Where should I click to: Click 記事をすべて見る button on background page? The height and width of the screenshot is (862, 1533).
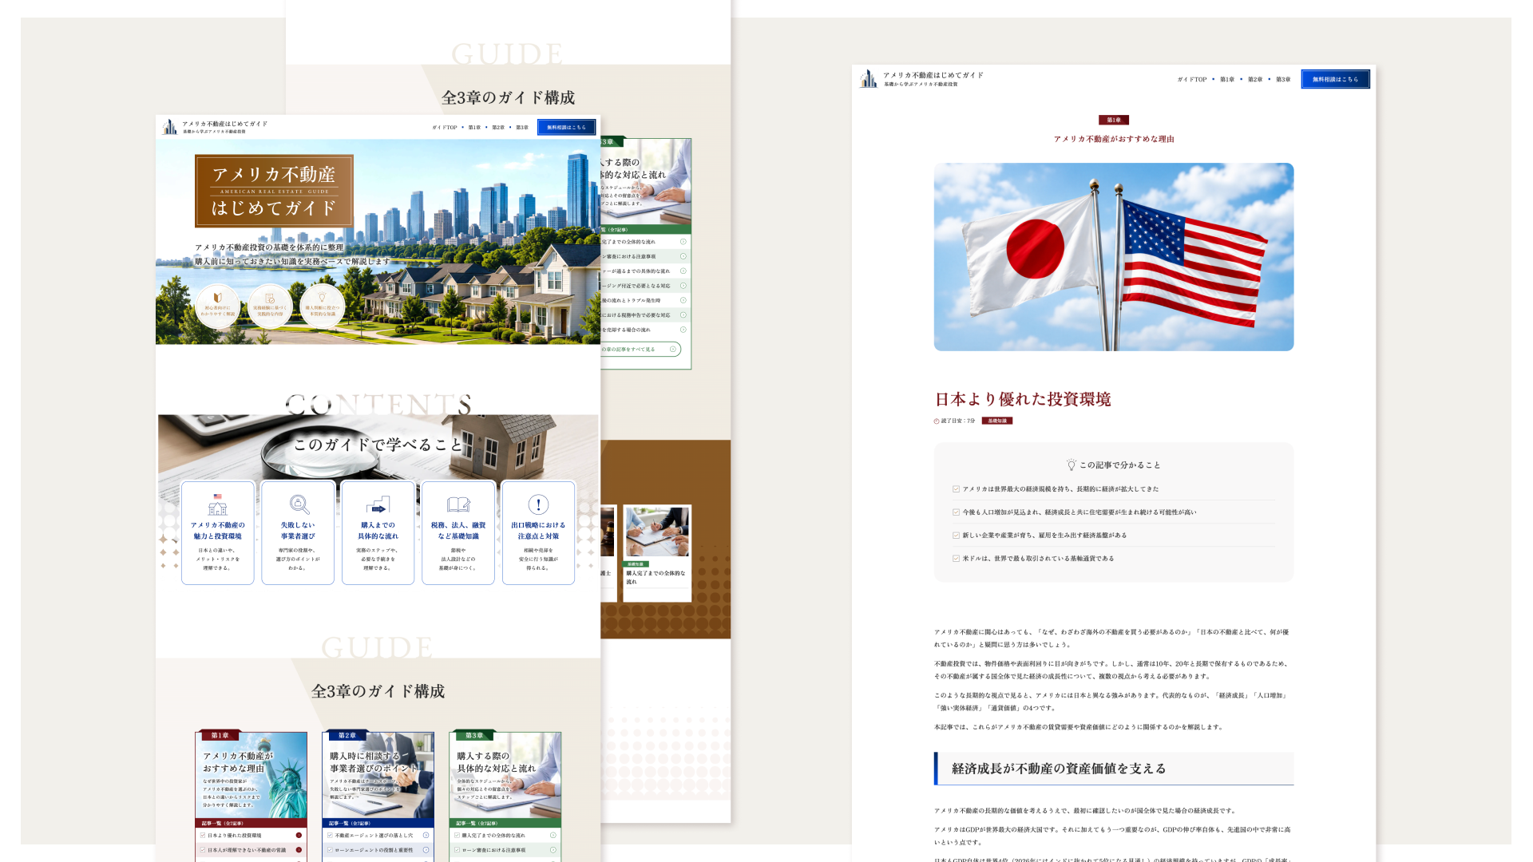tap(640, 350)
